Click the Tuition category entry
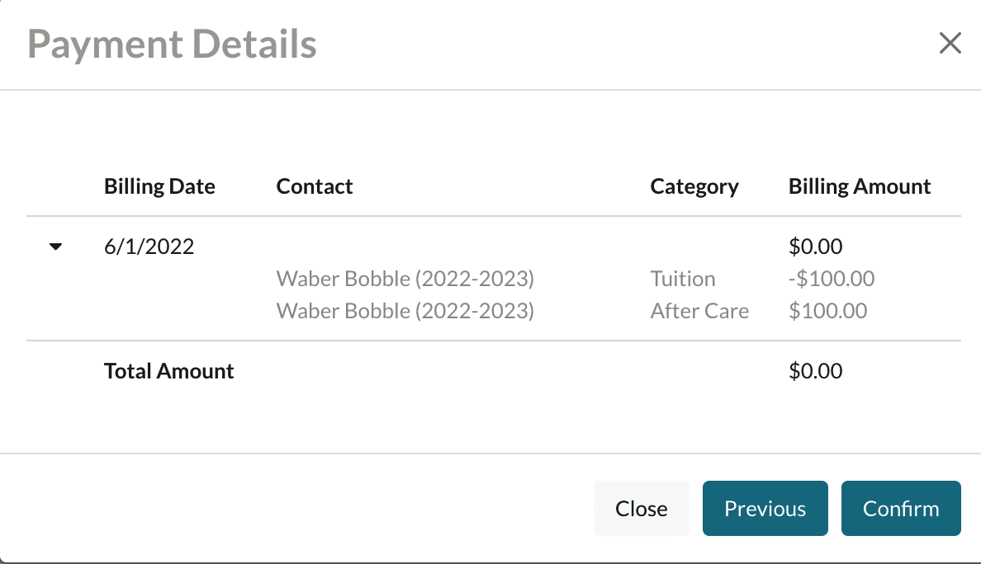The image size is (981, 564). point(683,279)
